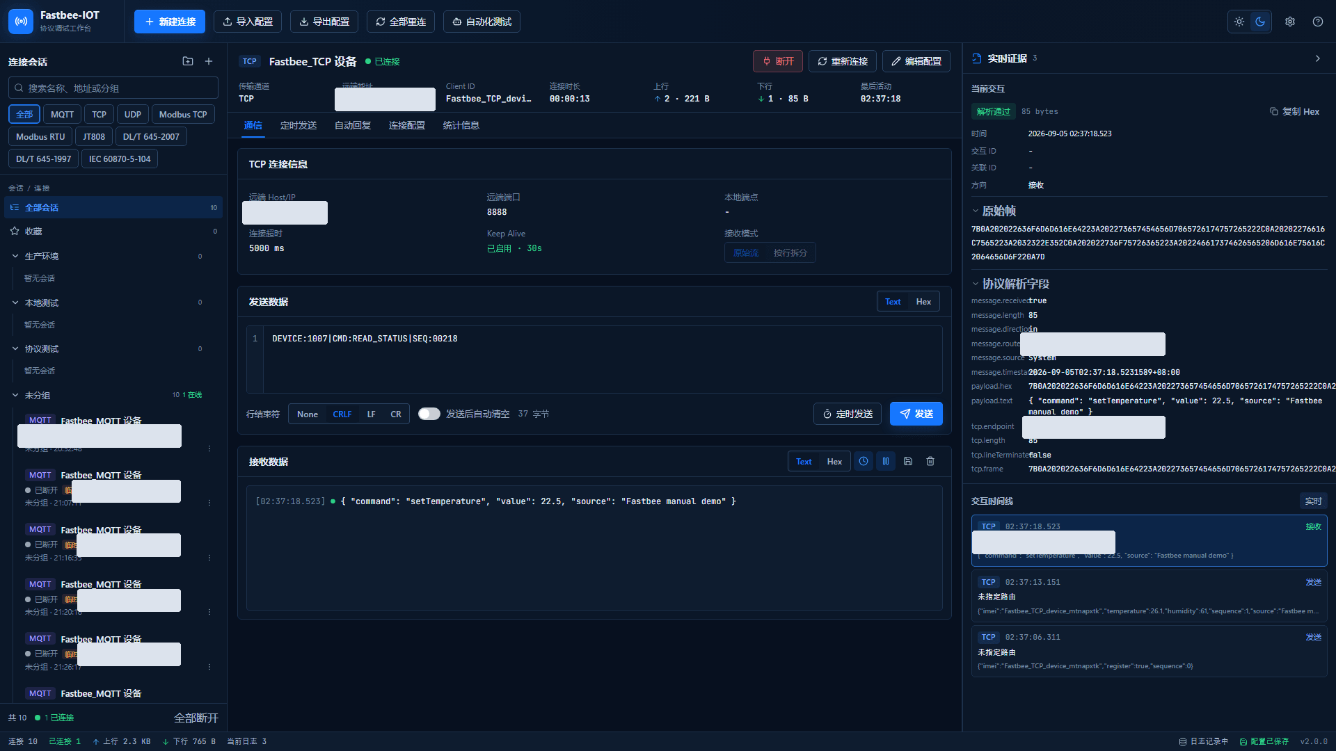Collapse 原始帧 section
This screenshot has height=751, width=1336.
(x=976, y=211)
